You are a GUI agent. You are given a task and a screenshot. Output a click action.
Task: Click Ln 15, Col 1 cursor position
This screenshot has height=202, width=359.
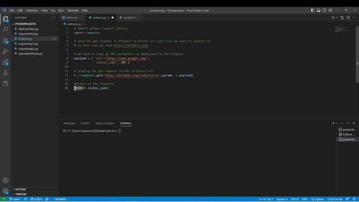[x=266, y=199]
